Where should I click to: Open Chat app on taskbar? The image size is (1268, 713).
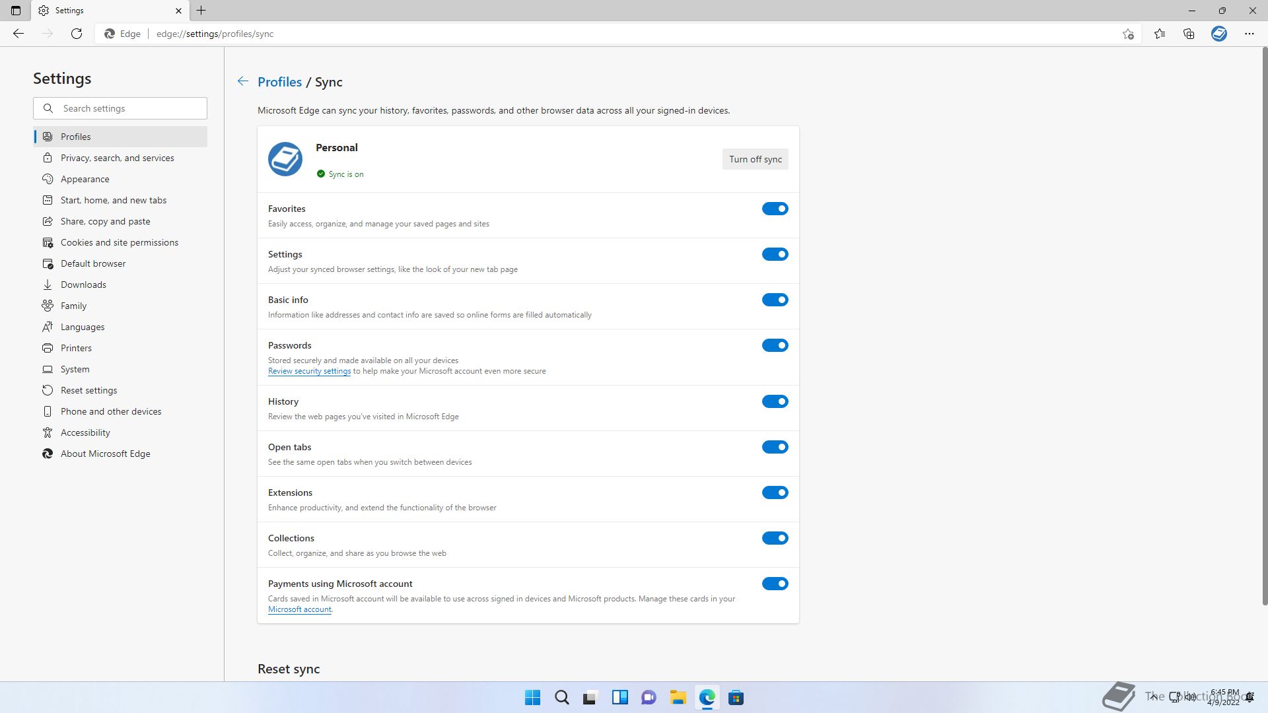(x=649, y=698)
